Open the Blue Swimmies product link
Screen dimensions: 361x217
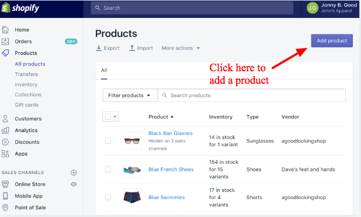coord(166,197)
